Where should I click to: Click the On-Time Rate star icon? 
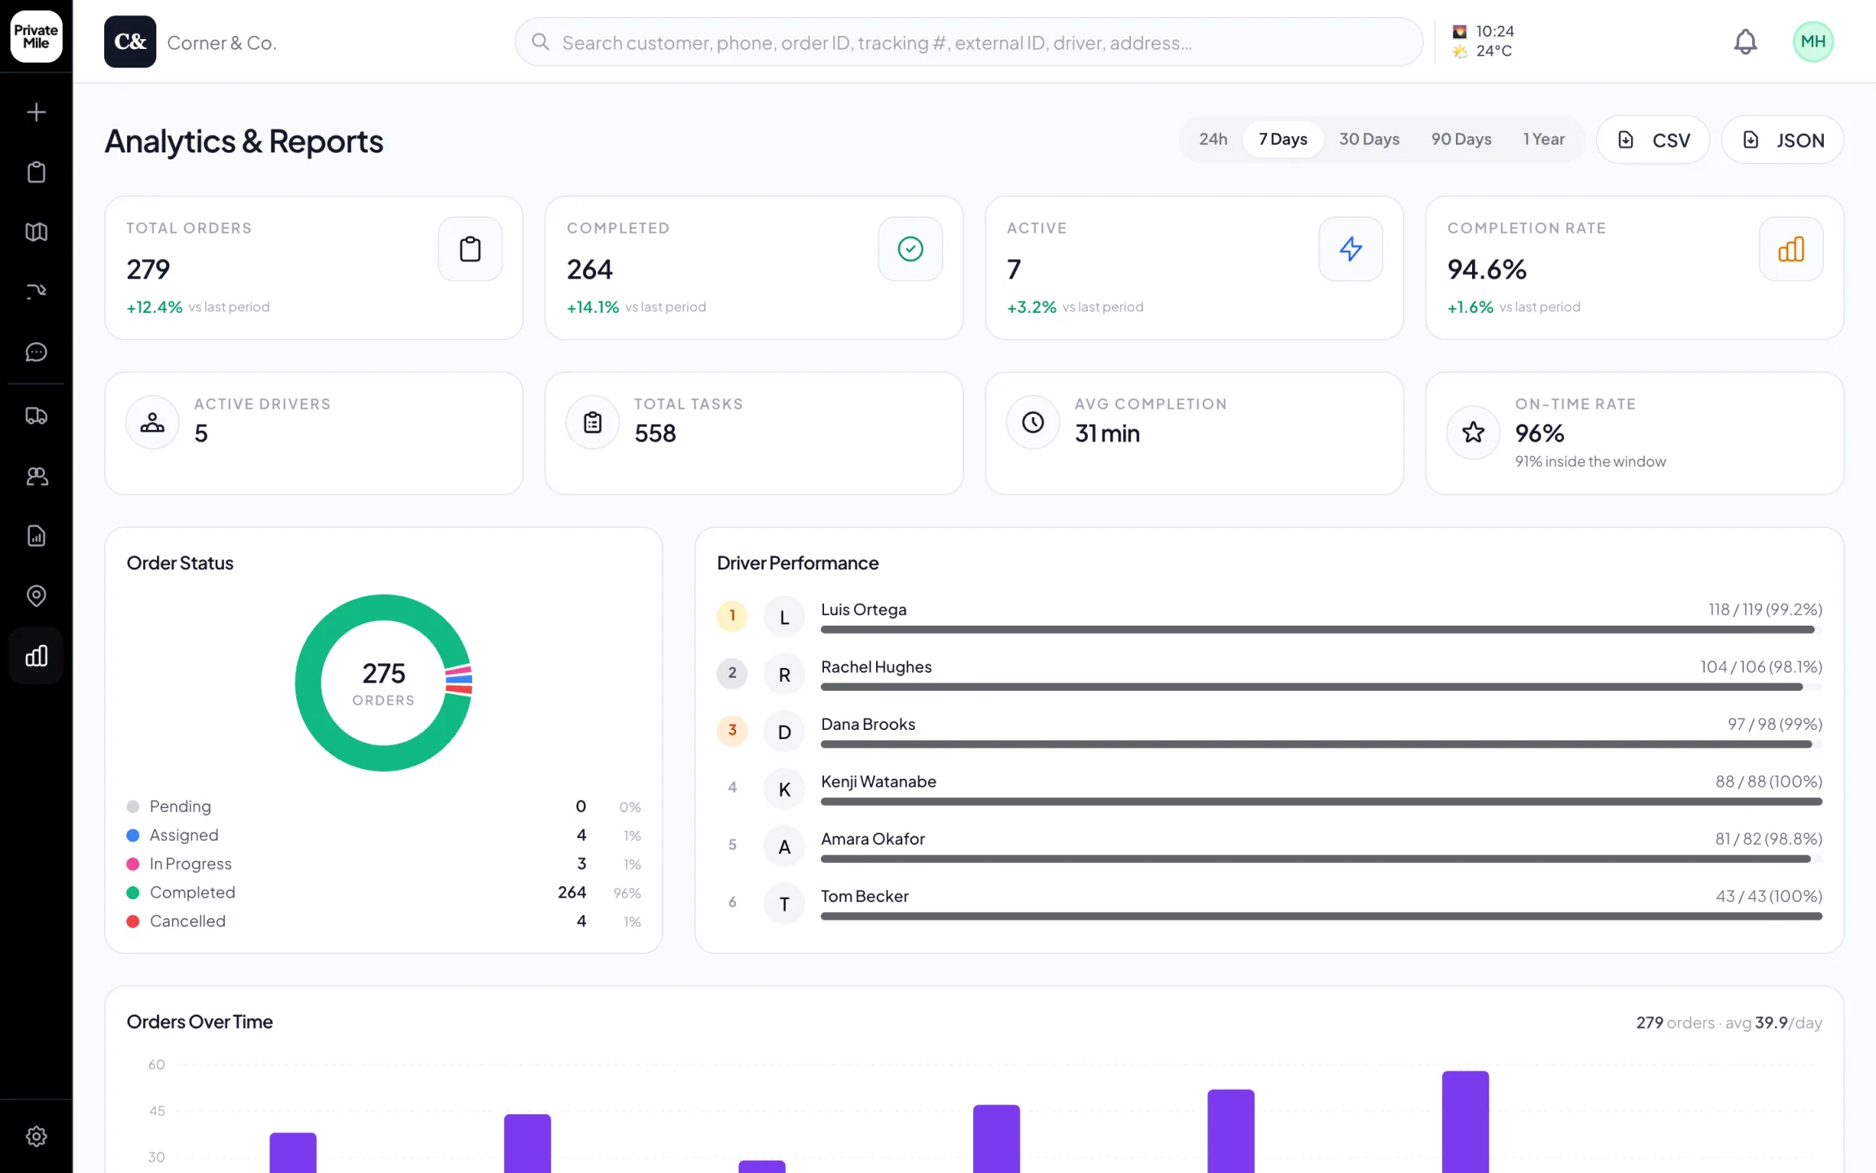coord(1473,433)
